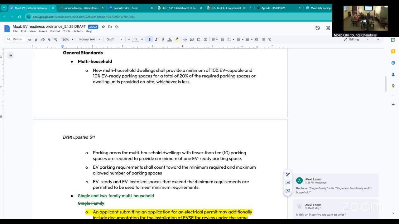Open the View menu
The width and height of the screenshot is (399, 224).
[x=32, y=31]
